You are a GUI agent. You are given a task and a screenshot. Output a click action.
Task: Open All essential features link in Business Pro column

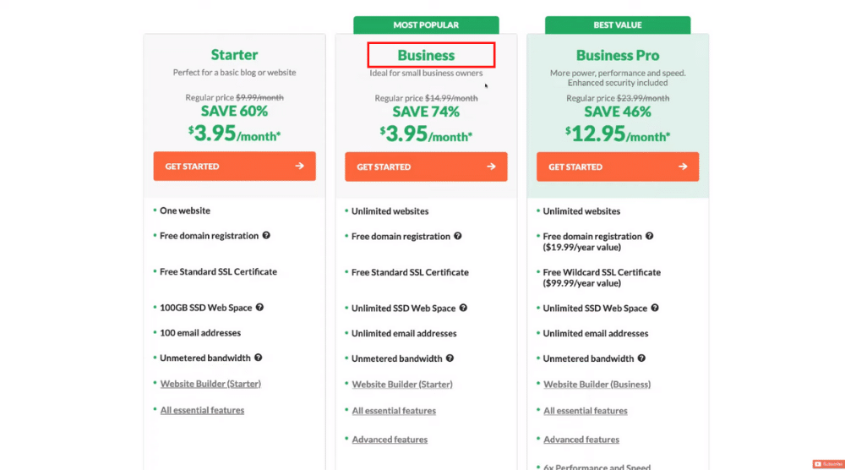586,411
